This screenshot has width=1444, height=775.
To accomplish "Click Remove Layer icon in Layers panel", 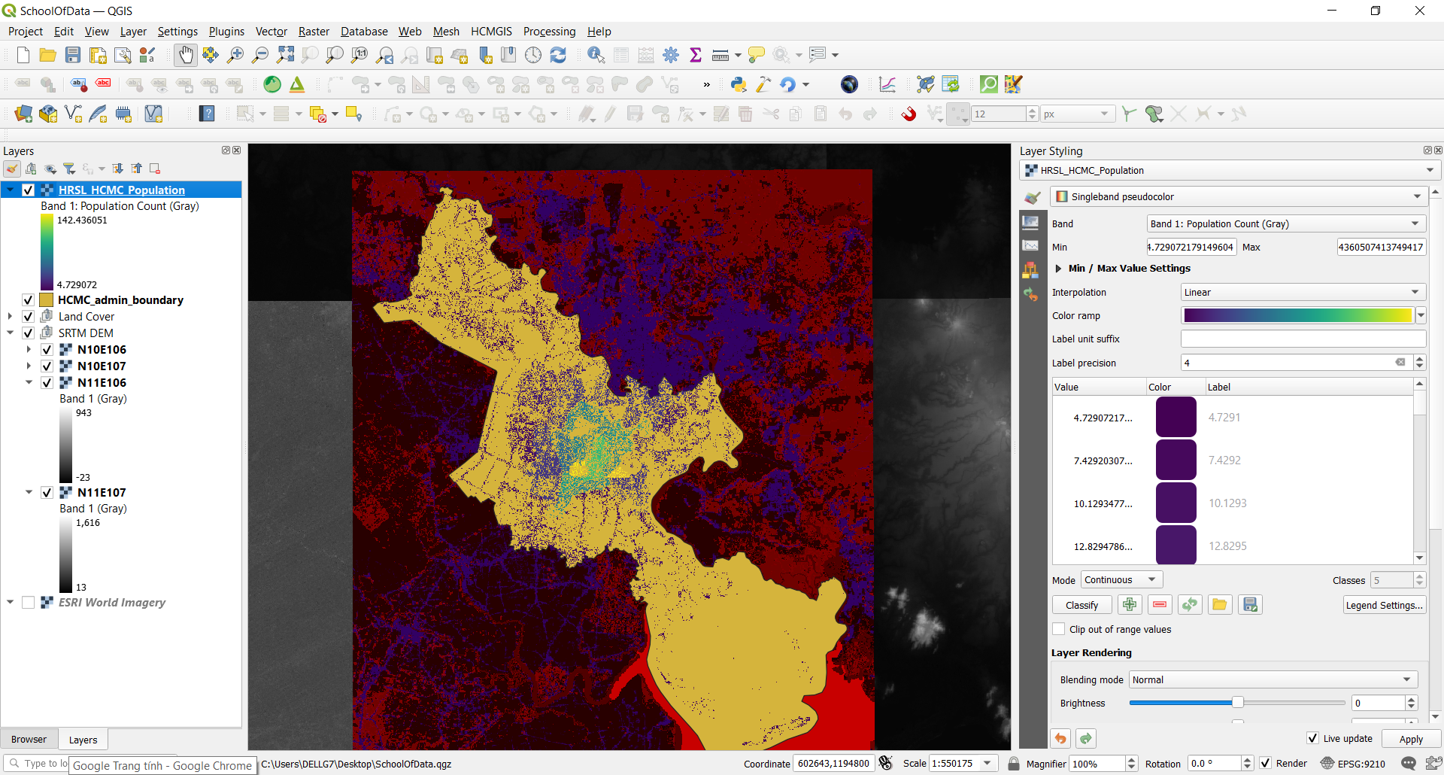I will point(155,169).
